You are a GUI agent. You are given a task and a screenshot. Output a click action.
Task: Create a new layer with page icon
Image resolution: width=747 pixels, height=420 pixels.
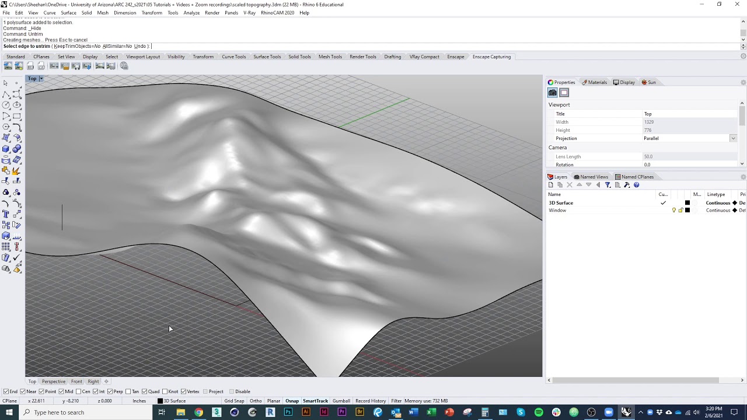point(550,185)
